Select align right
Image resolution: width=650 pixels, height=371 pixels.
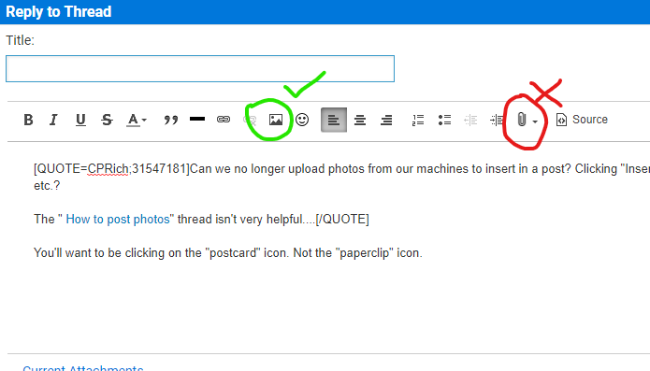point(386,120)
